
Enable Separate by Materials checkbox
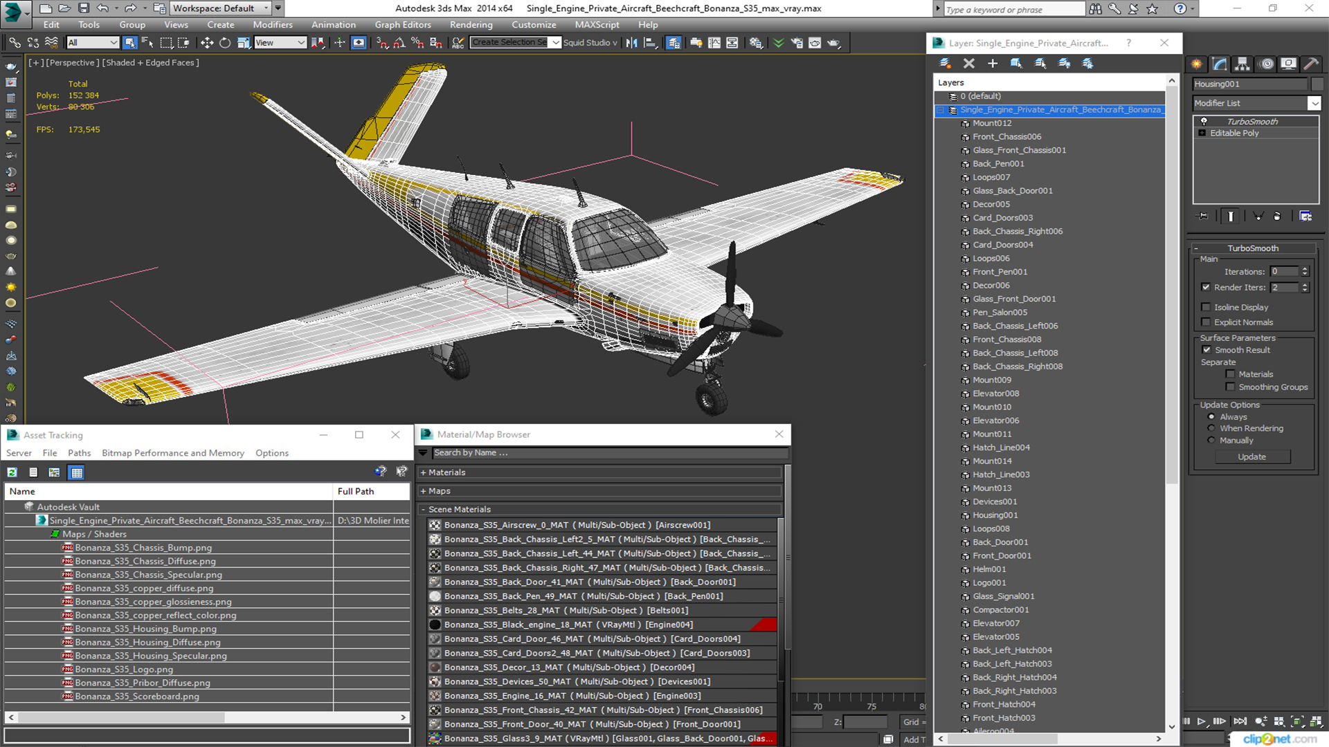click(x=1230, y=374)
